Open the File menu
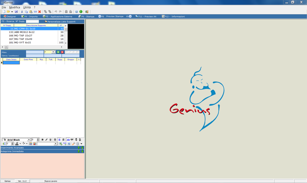Screen dimensions: 307x183 point(4,7)
